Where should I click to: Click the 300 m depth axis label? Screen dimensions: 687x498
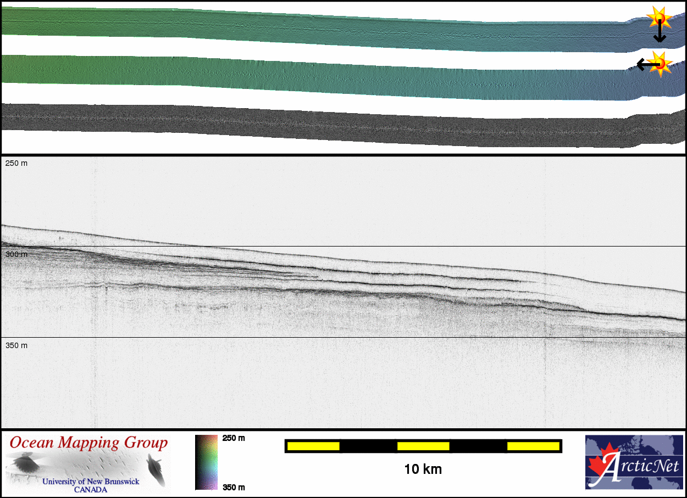click(16, 255)
